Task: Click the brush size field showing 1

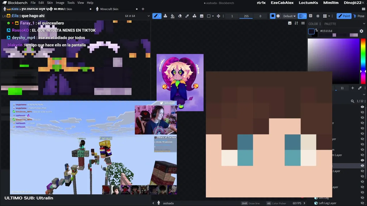Action: pyautogui.click(x=232, y=16)
